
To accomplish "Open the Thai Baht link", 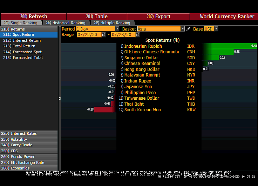I will 134,104.
